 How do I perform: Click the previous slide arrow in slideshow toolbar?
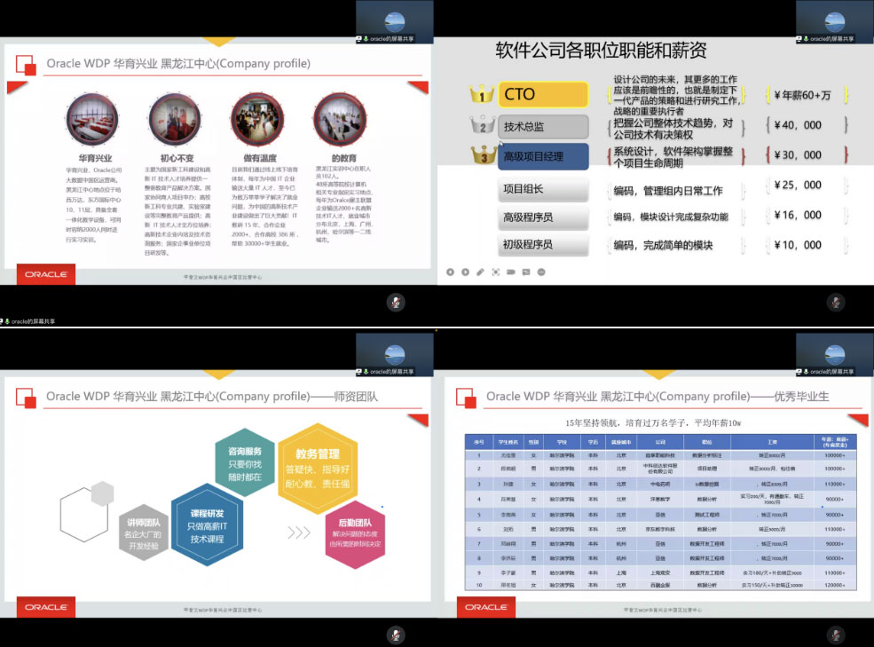450,272
